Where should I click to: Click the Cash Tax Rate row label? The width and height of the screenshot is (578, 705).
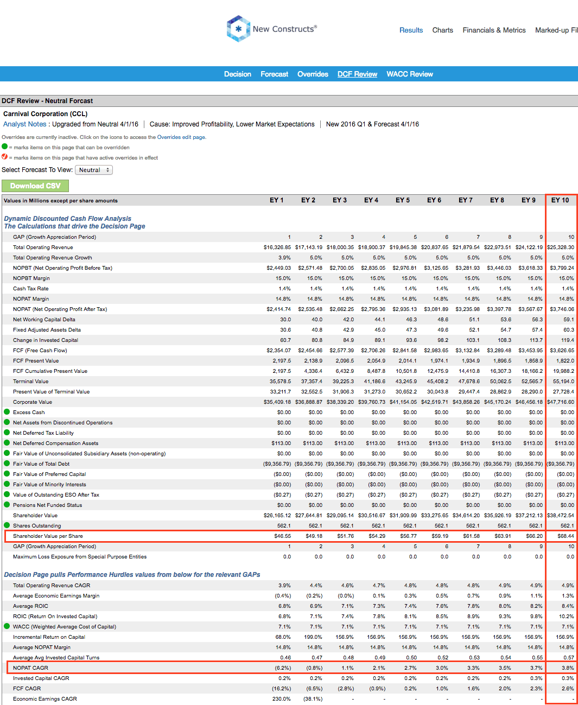click(x=31, y=289)
